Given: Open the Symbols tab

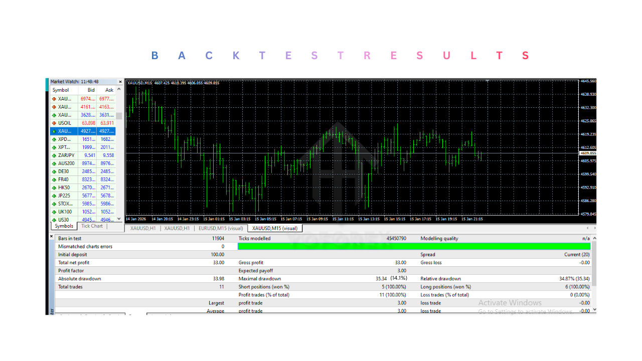Looking at the screenshot, I should tap(64, 226).
